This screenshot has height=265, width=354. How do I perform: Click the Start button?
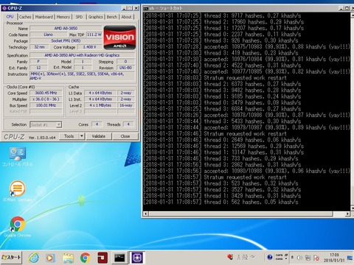point(11,258)
